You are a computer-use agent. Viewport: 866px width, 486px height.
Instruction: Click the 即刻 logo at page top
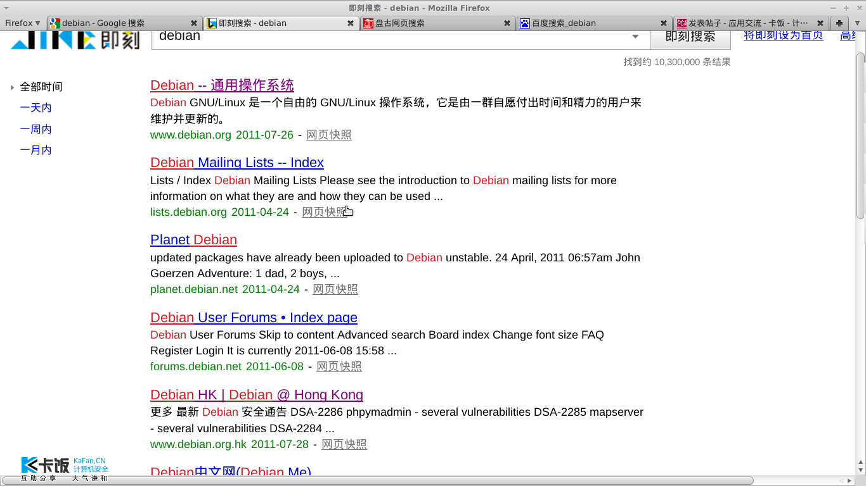pyautogui.click(x=75, y=40)
